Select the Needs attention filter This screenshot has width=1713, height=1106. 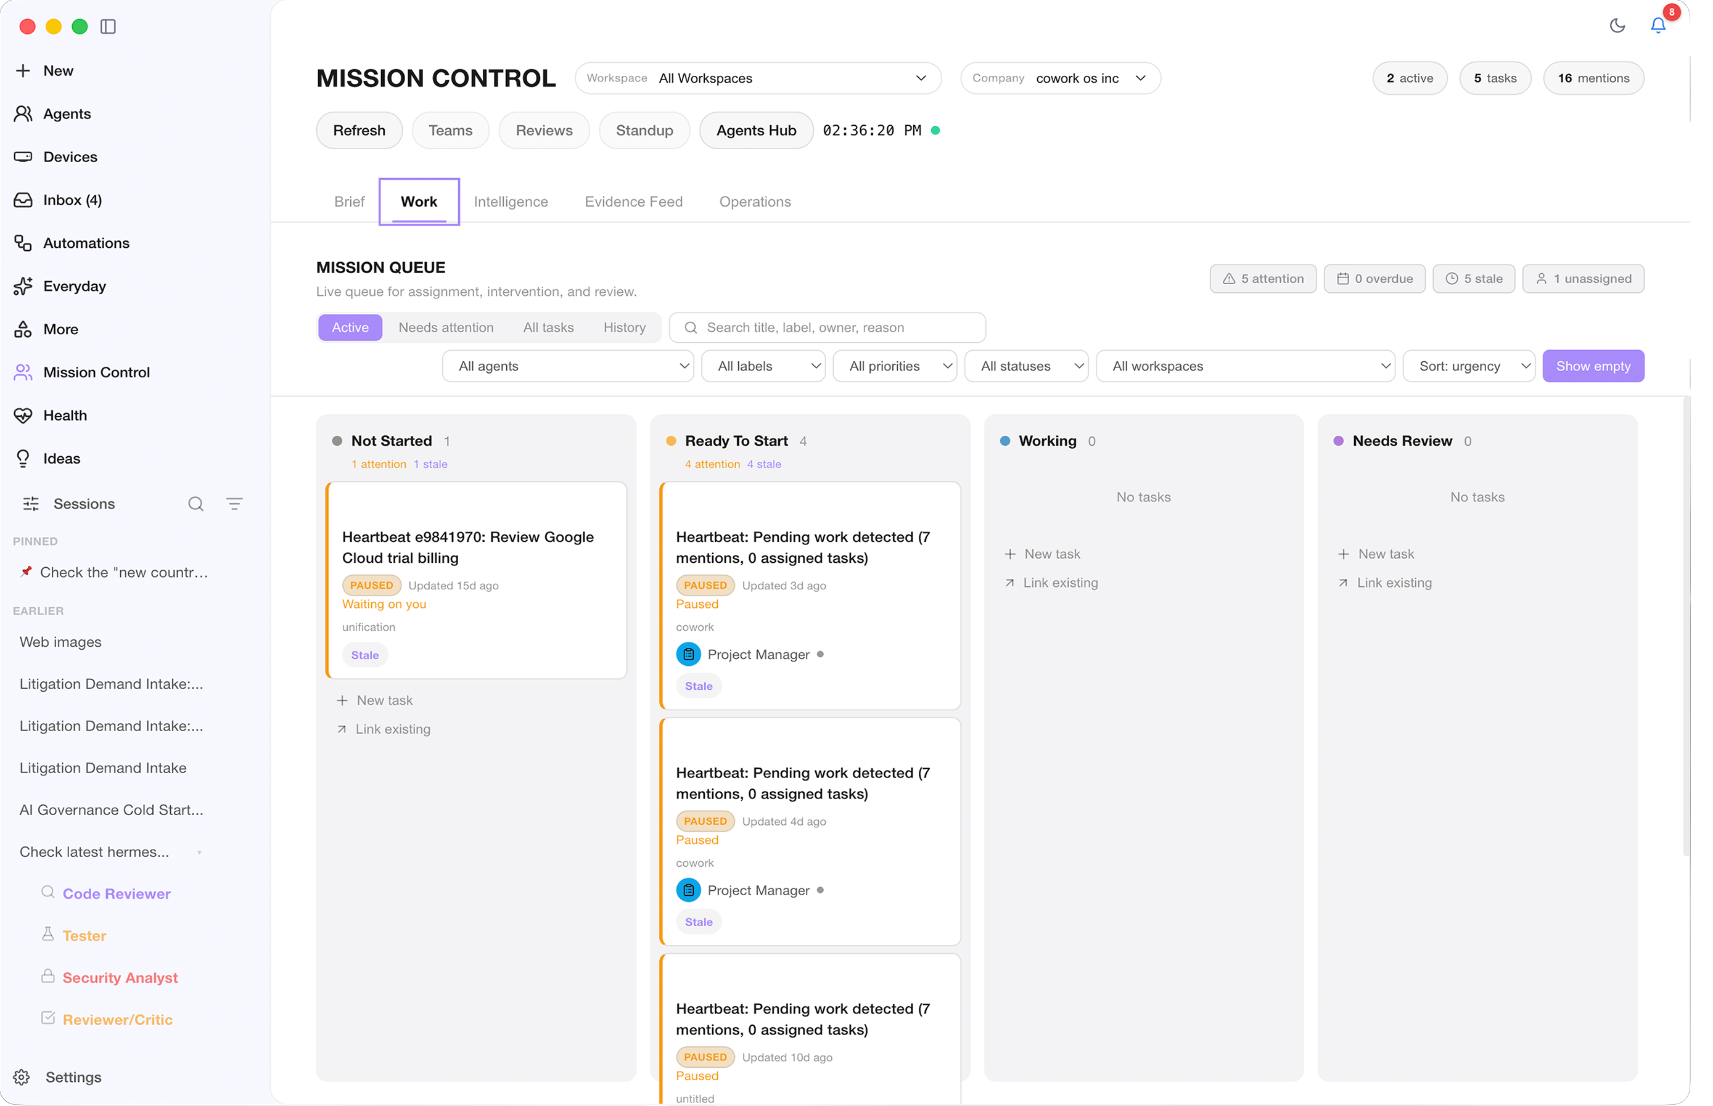(x=446, y=327)
